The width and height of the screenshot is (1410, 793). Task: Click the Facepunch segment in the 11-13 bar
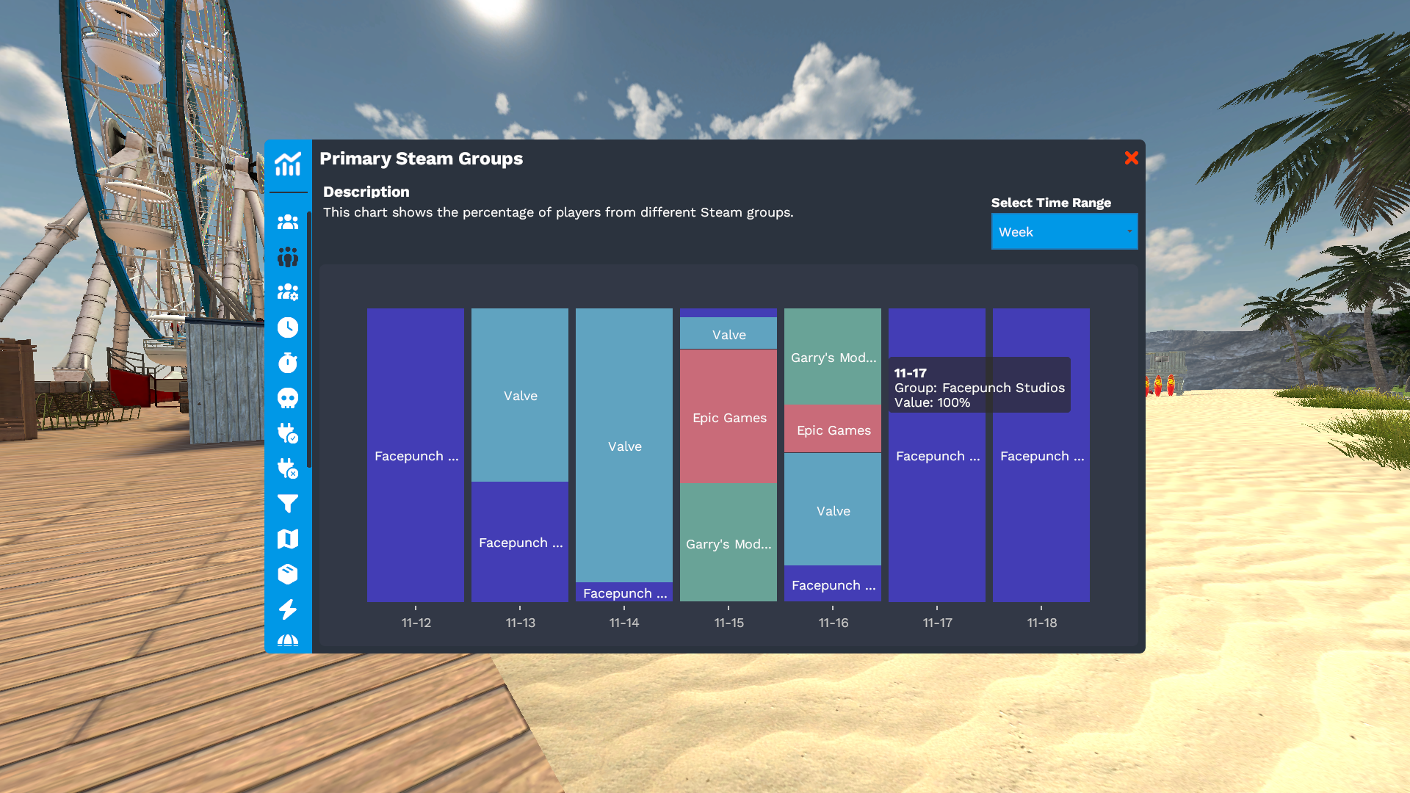point(520,542)
